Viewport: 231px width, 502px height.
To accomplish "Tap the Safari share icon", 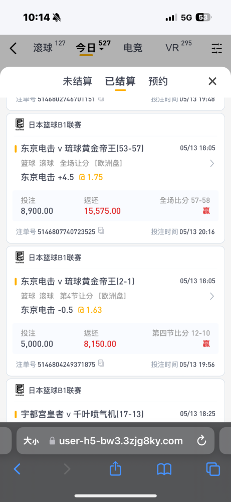I will (x=115, y=469).
